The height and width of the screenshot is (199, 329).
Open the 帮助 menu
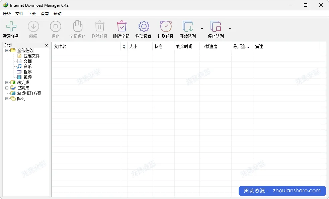tap(58, 14)
